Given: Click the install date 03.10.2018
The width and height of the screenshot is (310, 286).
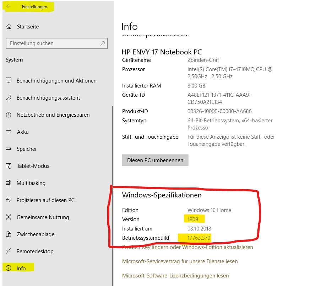Looking at the screenshot, I should (199, 229).
